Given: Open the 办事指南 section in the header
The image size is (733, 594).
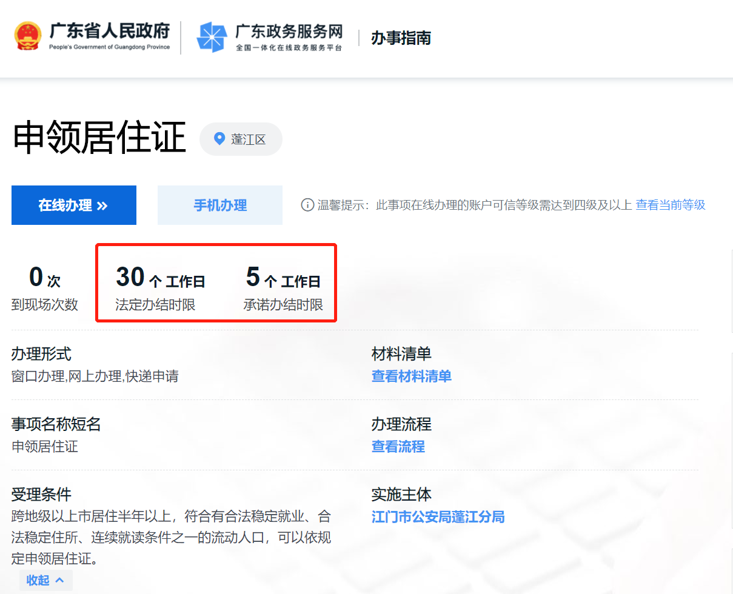Looking at the screenshot, I should click(401, 38).
